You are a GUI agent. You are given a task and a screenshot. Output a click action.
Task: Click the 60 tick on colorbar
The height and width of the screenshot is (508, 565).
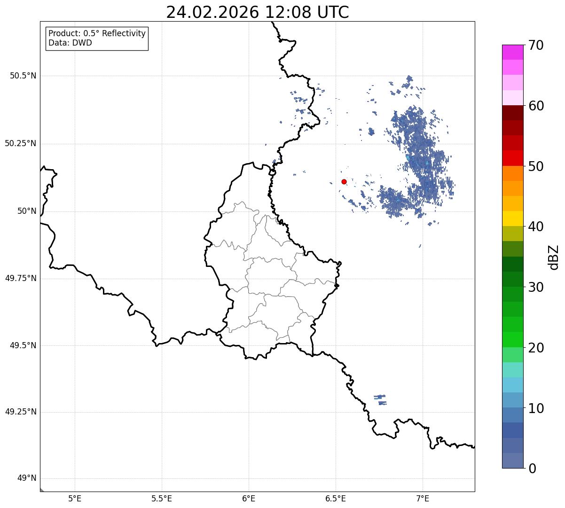[535, 106]
